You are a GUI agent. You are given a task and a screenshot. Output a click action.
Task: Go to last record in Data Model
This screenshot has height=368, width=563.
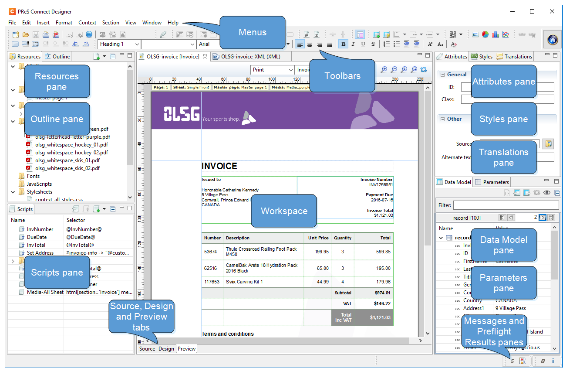(x=552, y=218)
